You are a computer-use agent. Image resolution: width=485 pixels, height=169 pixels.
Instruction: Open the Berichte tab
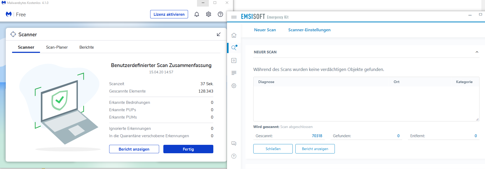[87, 47]
